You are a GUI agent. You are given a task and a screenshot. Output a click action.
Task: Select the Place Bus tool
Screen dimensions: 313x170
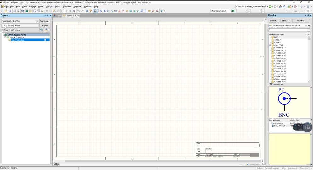104,11
